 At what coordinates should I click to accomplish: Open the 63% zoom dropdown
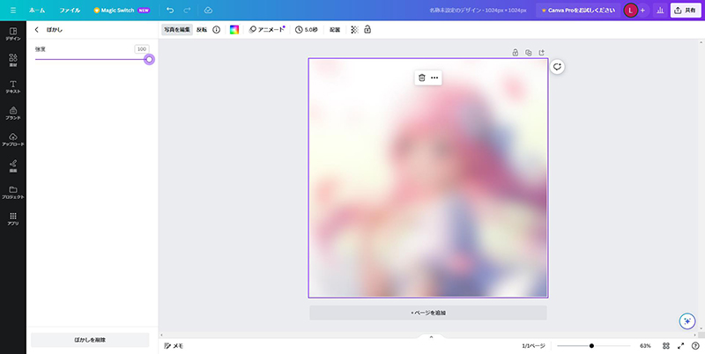(x=645, y=346)
